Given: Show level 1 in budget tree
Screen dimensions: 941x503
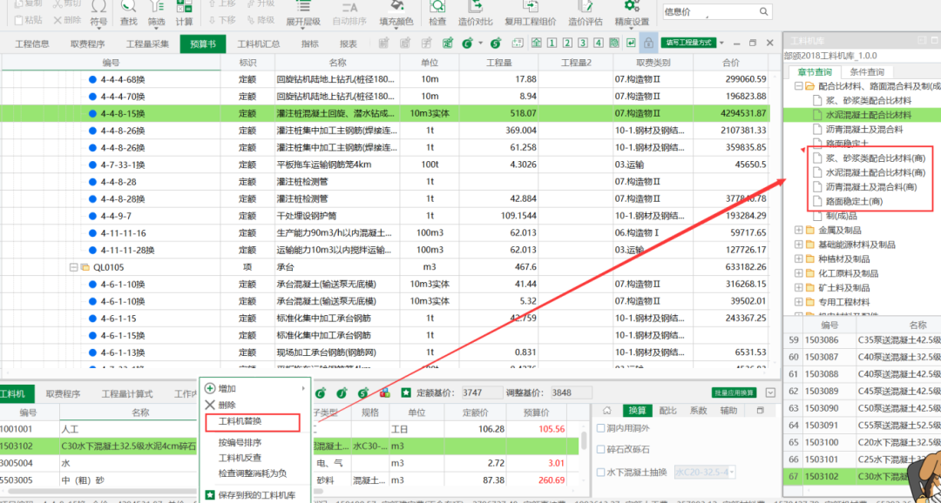Looking at the screenshot, I should tap(551, 44).
